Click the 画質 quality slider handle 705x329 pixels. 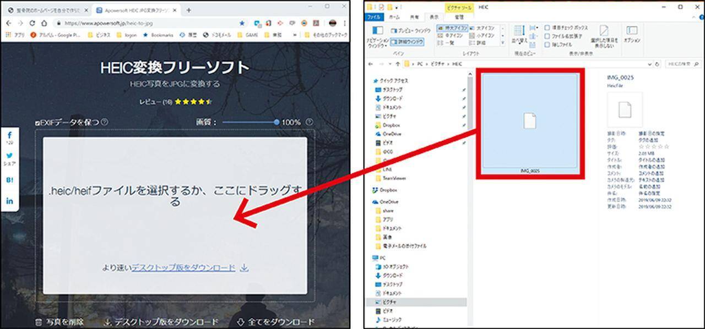[276, 122]
